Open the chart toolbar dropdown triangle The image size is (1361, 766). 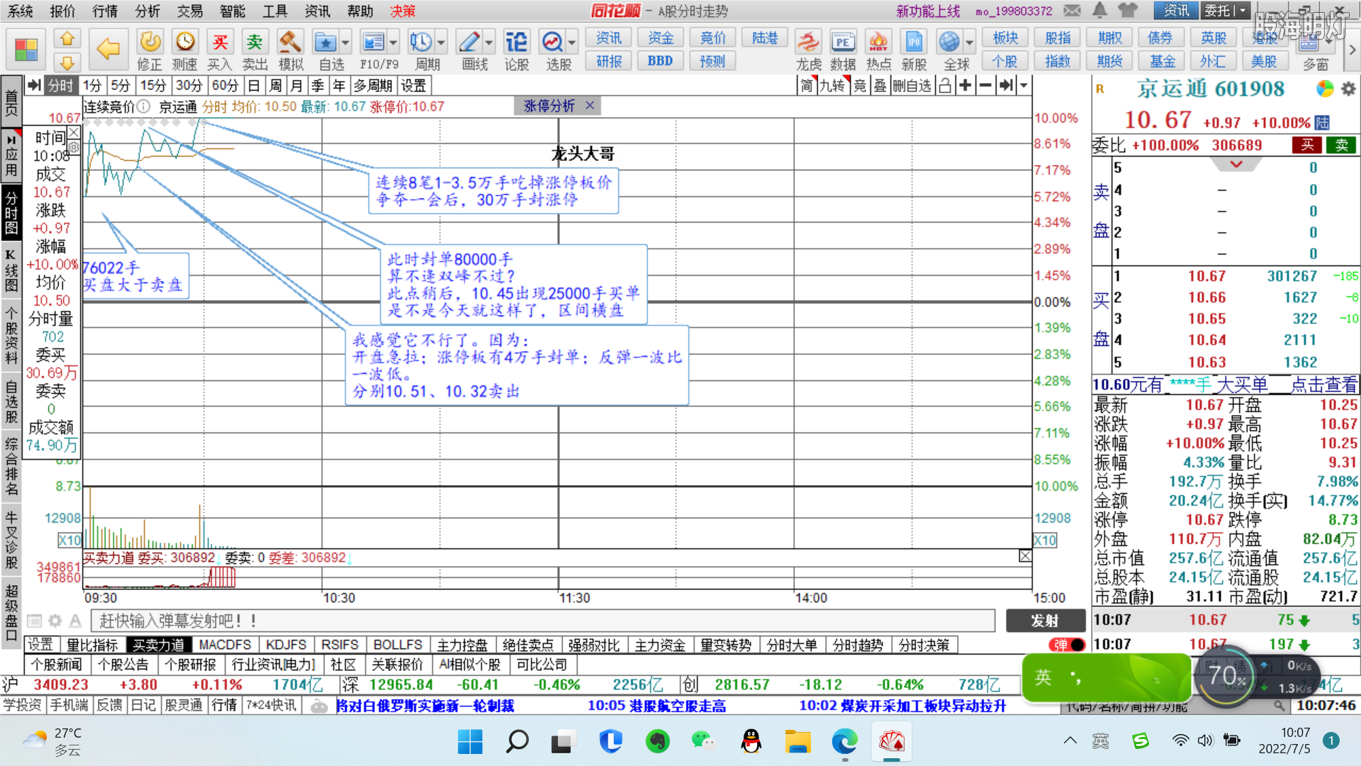tap(1024, 86)
